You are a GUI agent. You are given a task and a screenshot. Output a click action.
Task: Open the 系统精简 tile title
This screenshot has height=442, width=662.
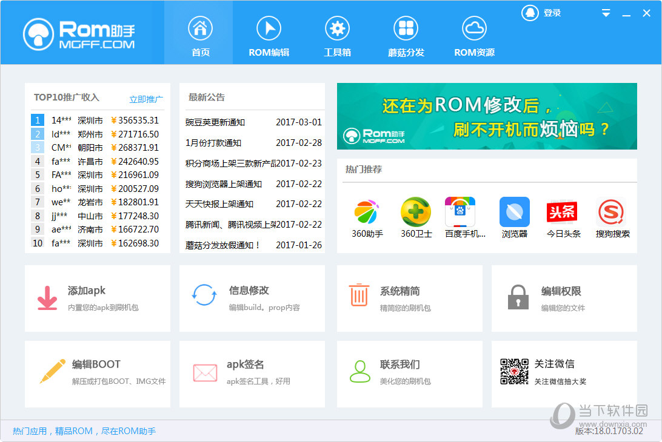coord(400,291)
